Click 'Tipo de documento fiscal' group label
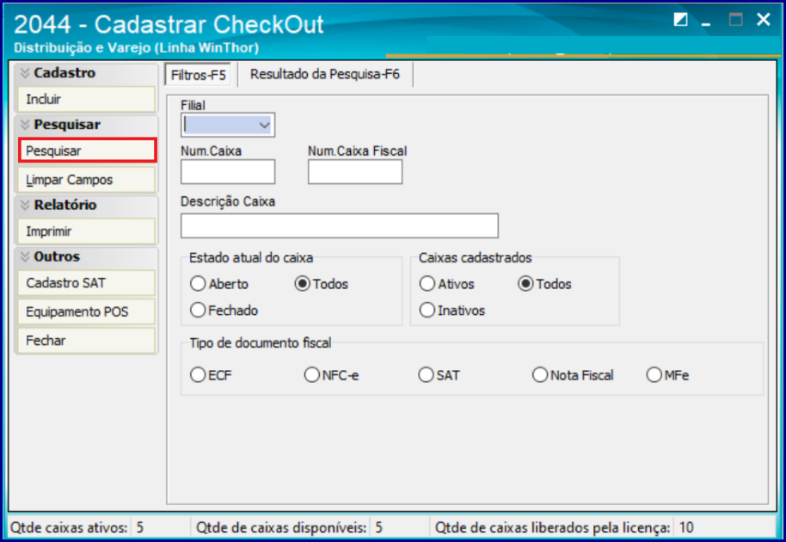Viewport: 786px width, 542px height. (x=261, y=343)
